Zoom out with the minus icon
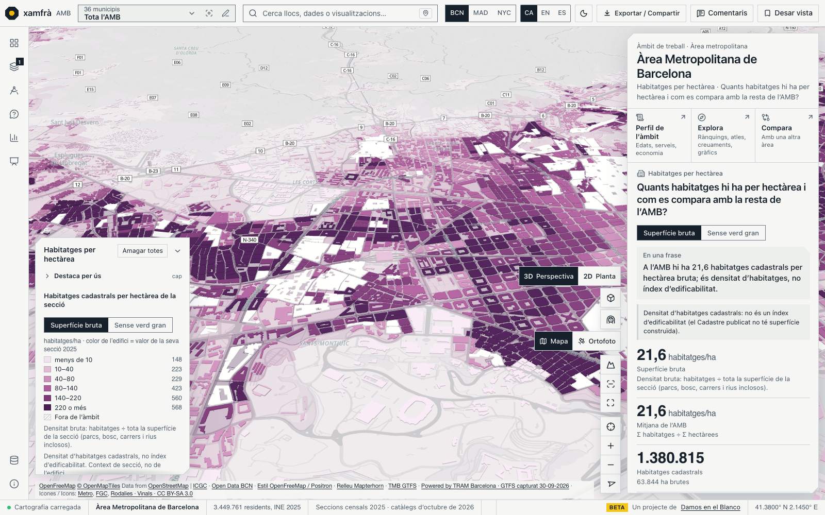The image size is (825, 515). (x=610, y=465)
